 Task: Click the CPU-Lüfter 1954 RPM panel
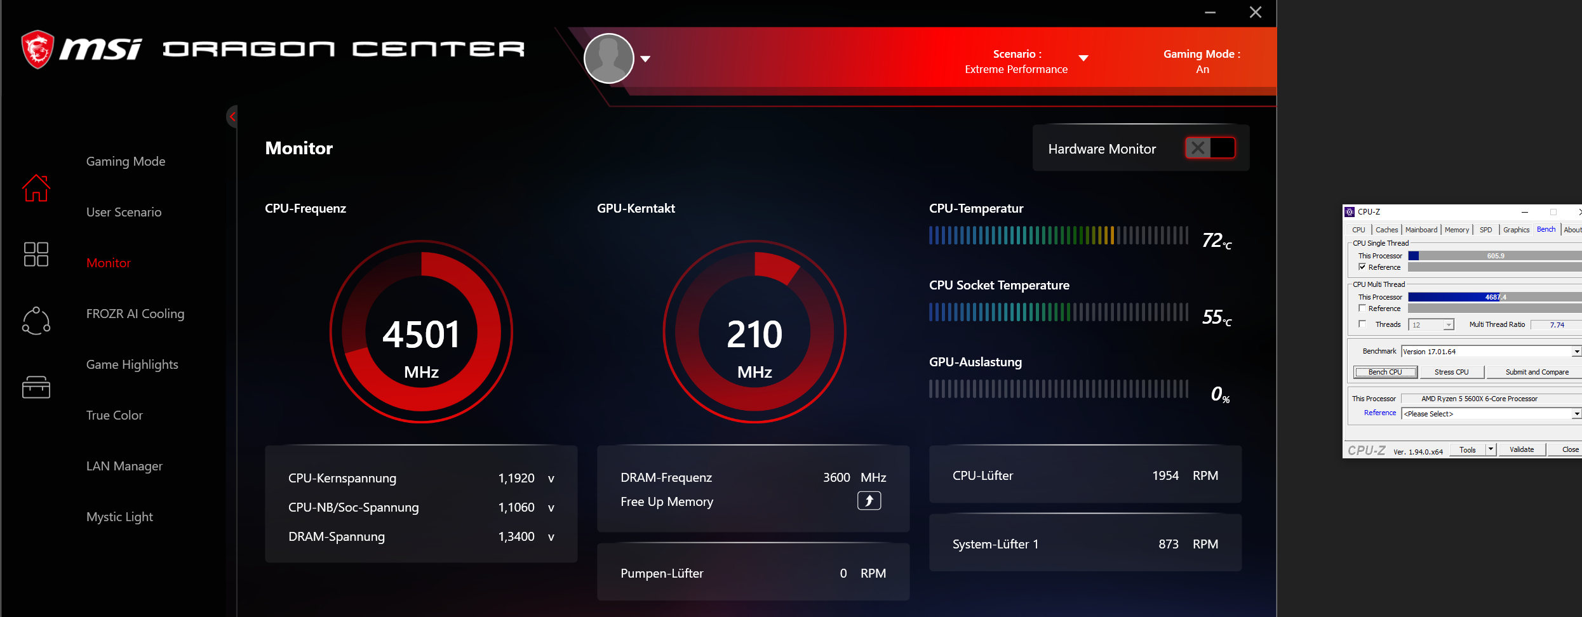click(1085, 475)
